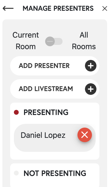Click the plus icon beside Add Livestream
This screenshot has width=109, height=187.
click(91, 89)
